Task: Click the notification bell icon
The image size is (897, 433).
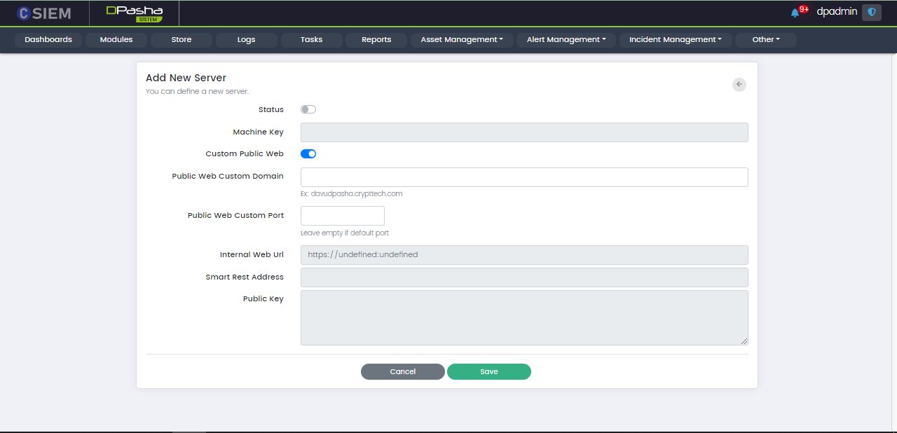Action: pos(795,13)
